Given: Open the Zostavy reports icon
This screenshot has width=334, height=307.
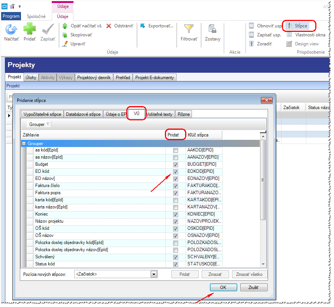Looking at the screenshot, I should pyautogui.click(x=213, y=28).
